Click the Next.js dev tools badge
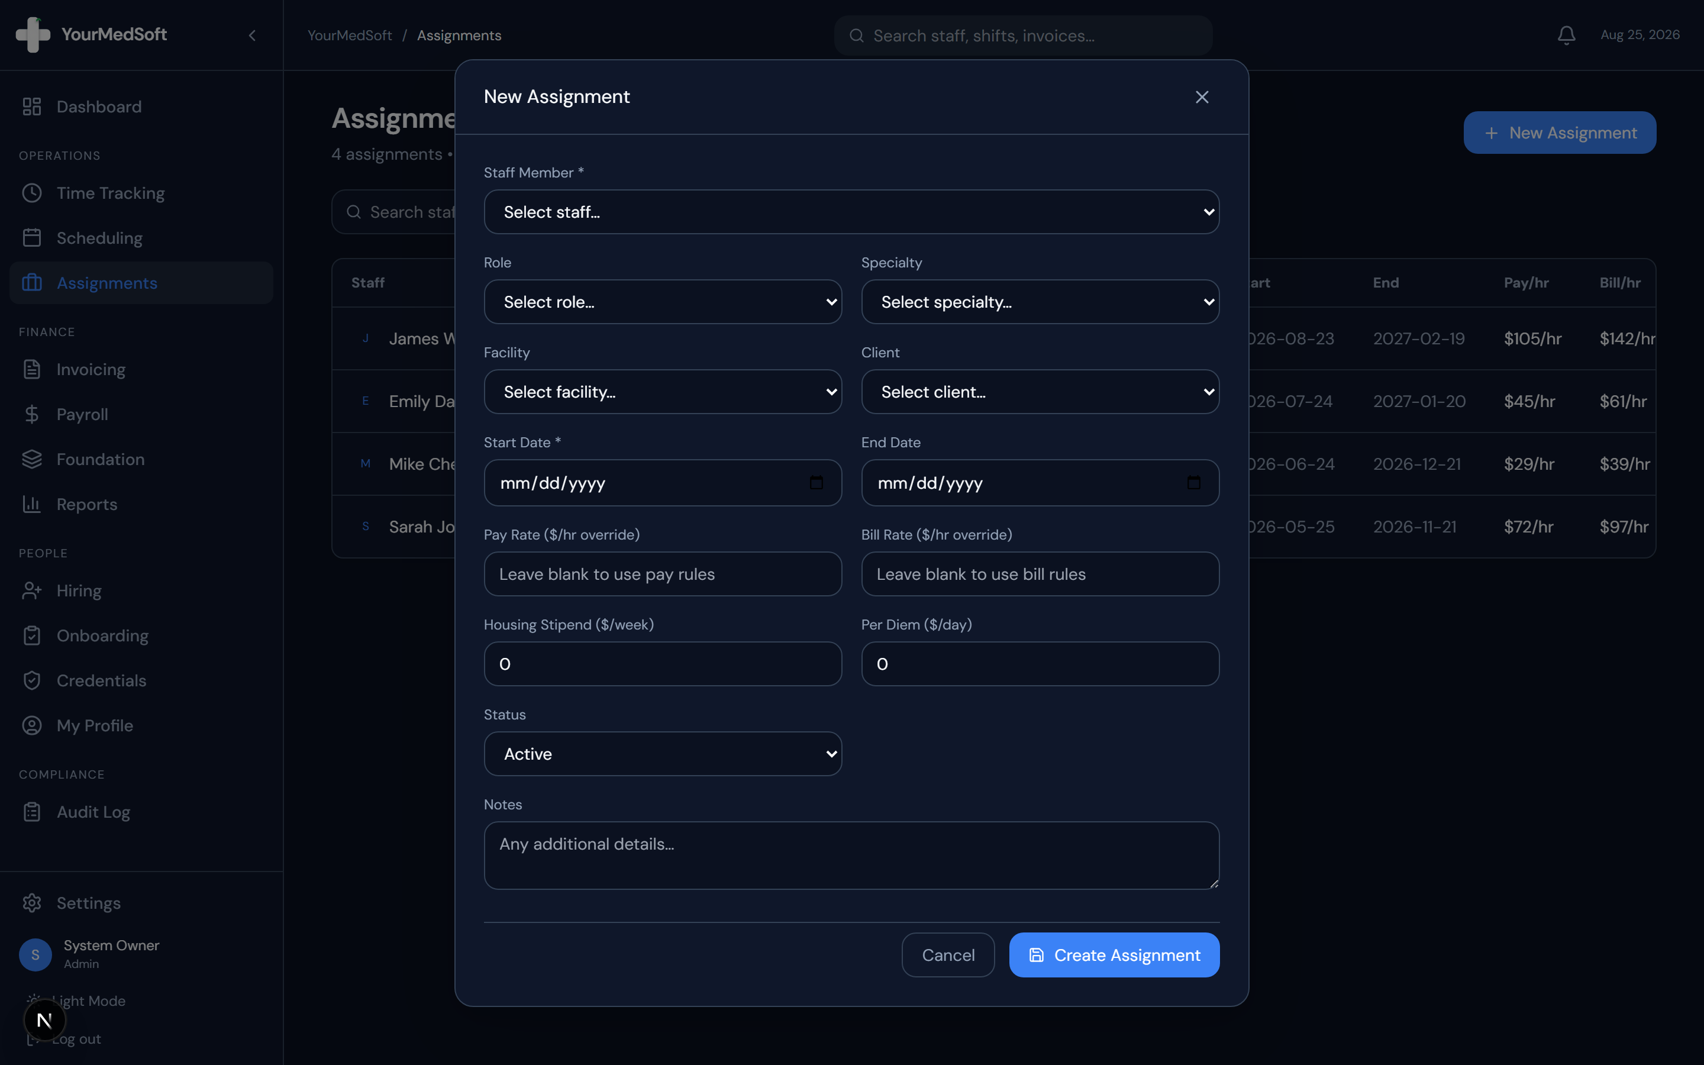1704x1065 pixels. pos(44,1020)
